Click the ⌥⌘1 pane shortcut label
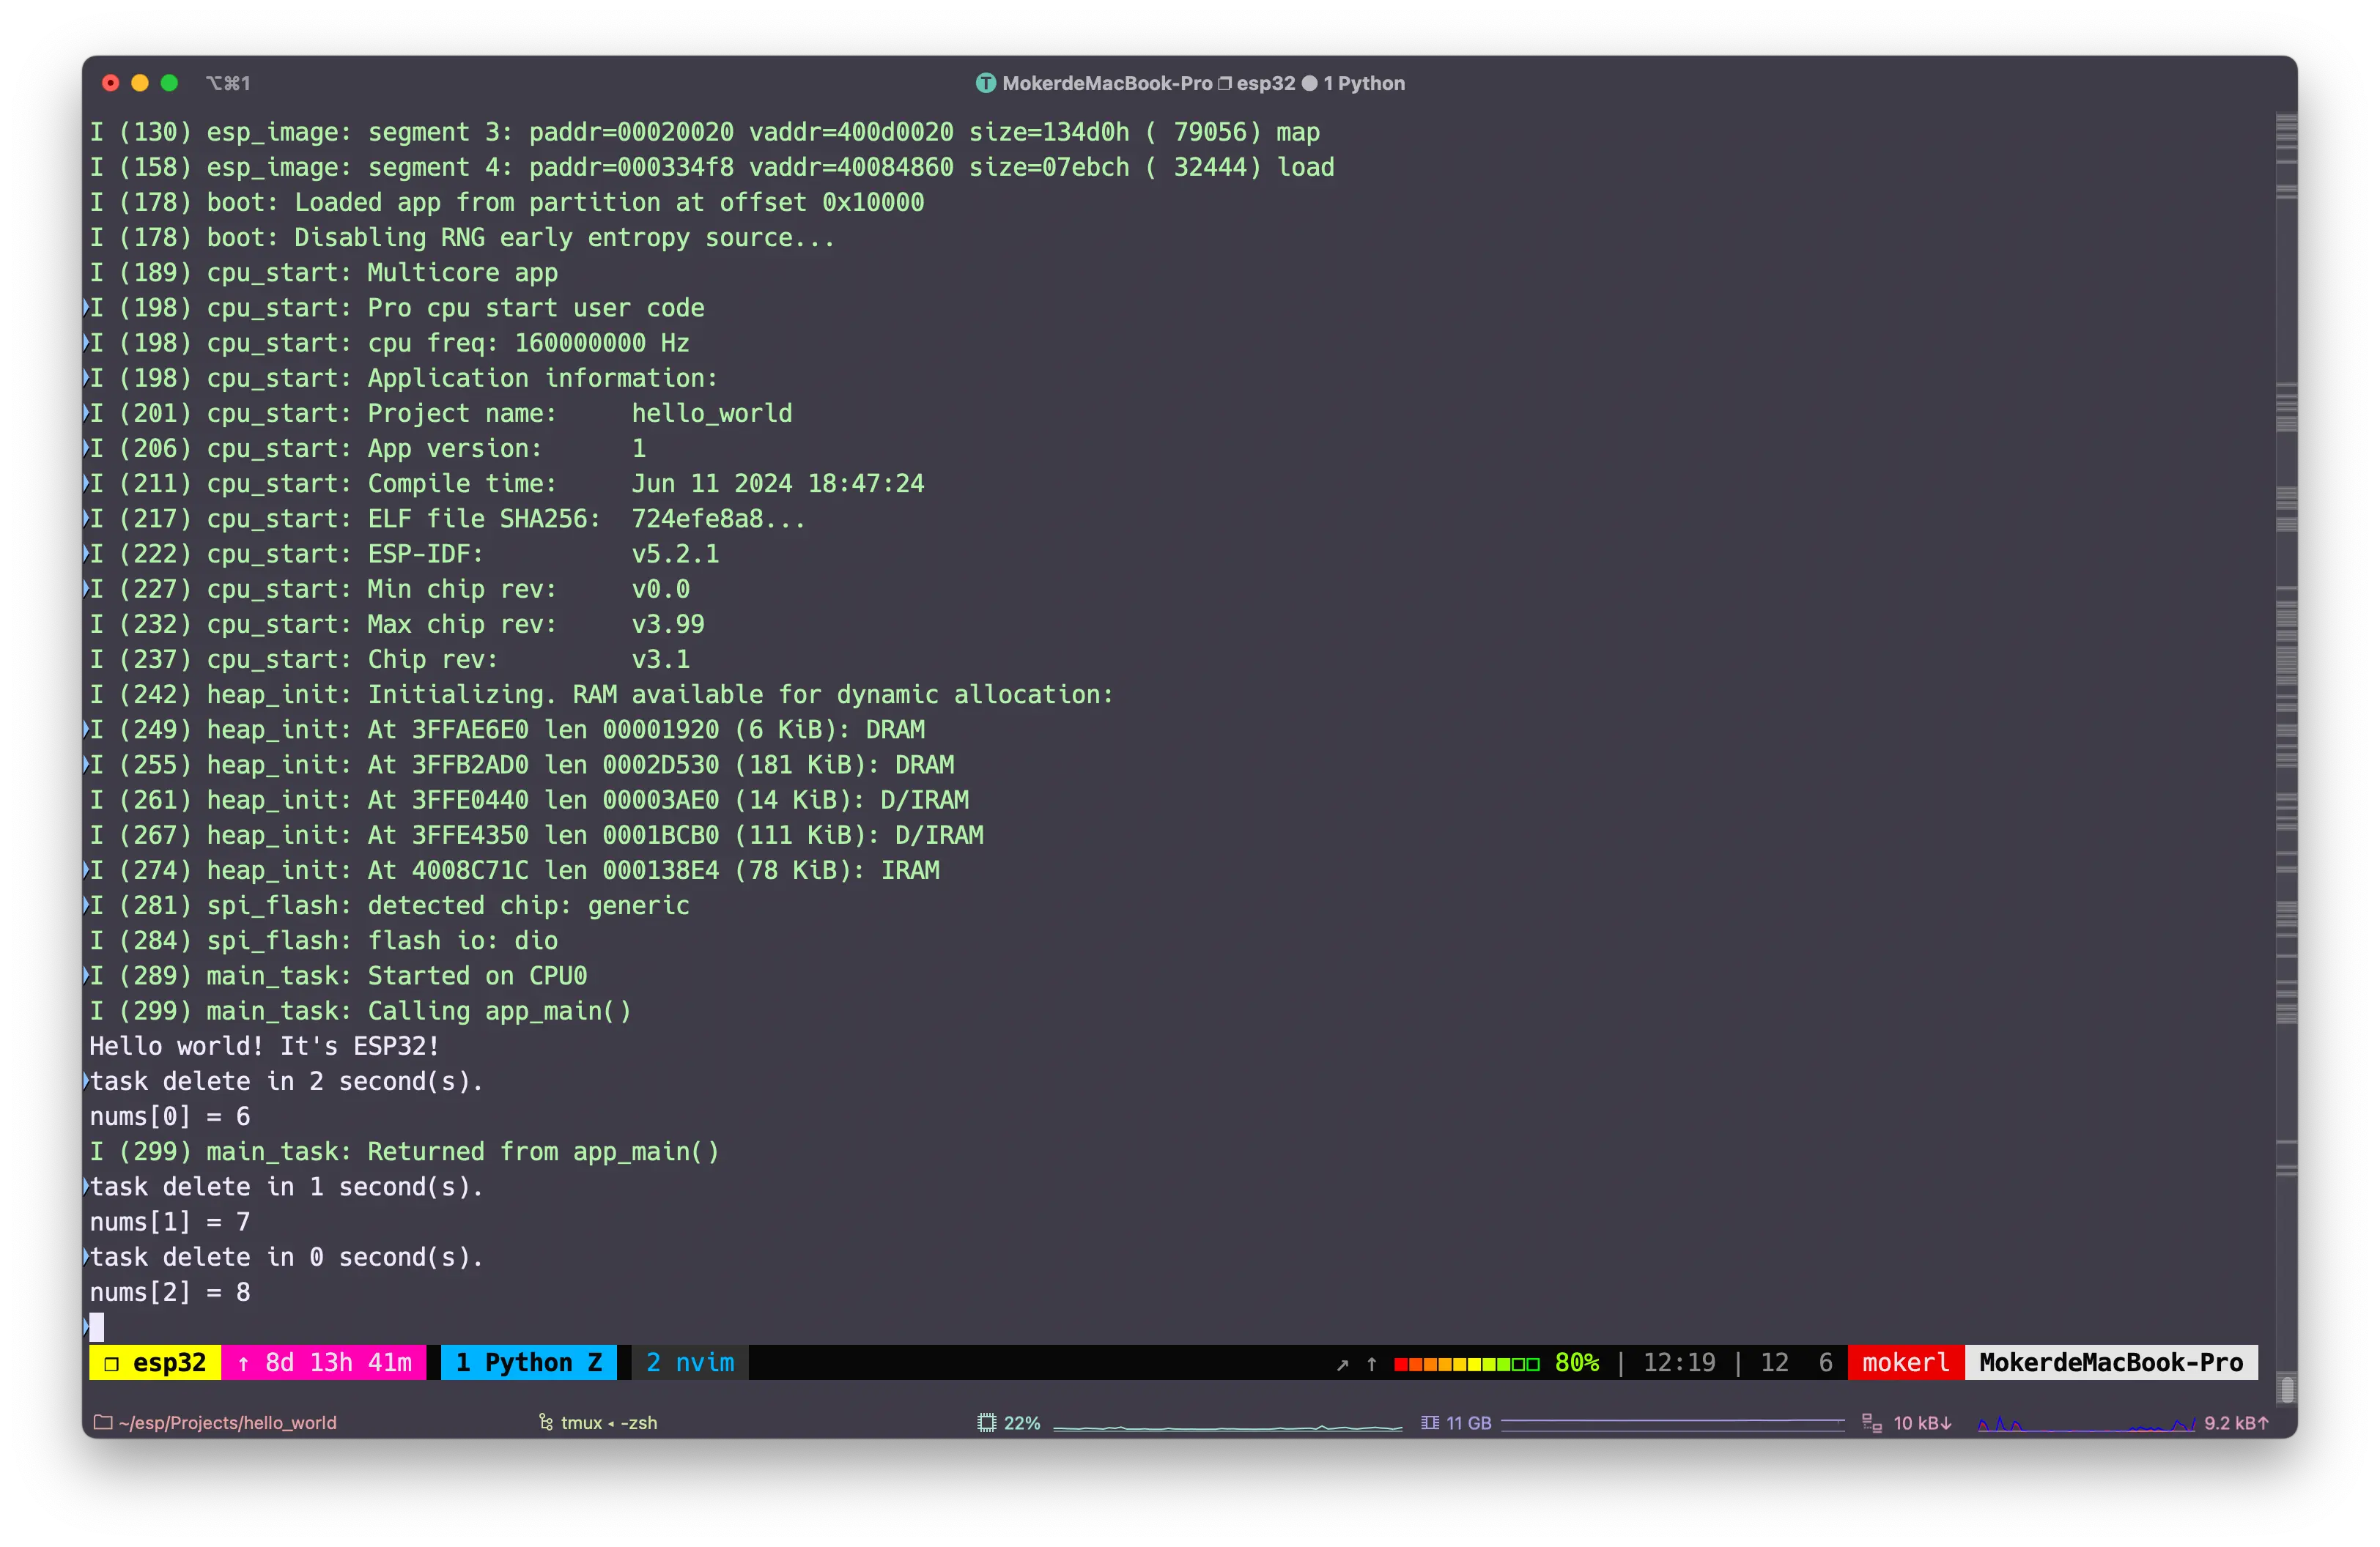 (228, 83)
